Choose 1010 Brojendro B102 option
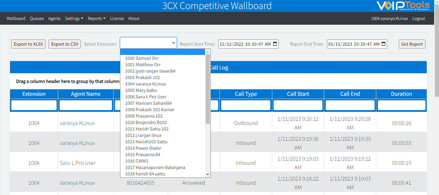Screen dimensions: 439x195 (163, 122)
